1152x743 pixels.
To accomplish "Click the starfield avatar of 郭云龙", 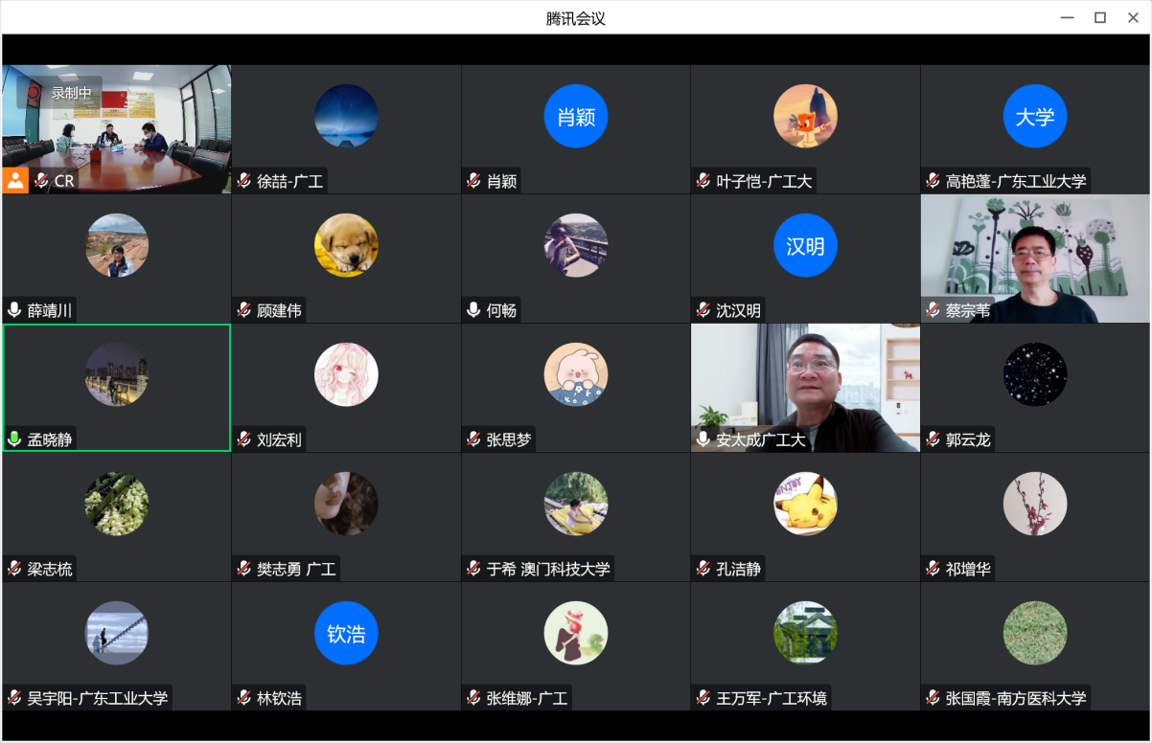I will click(x=1035, y=374).
